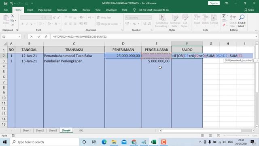Click the Insert Function fx icon
The image size is (259, 146).
(46, 36)
